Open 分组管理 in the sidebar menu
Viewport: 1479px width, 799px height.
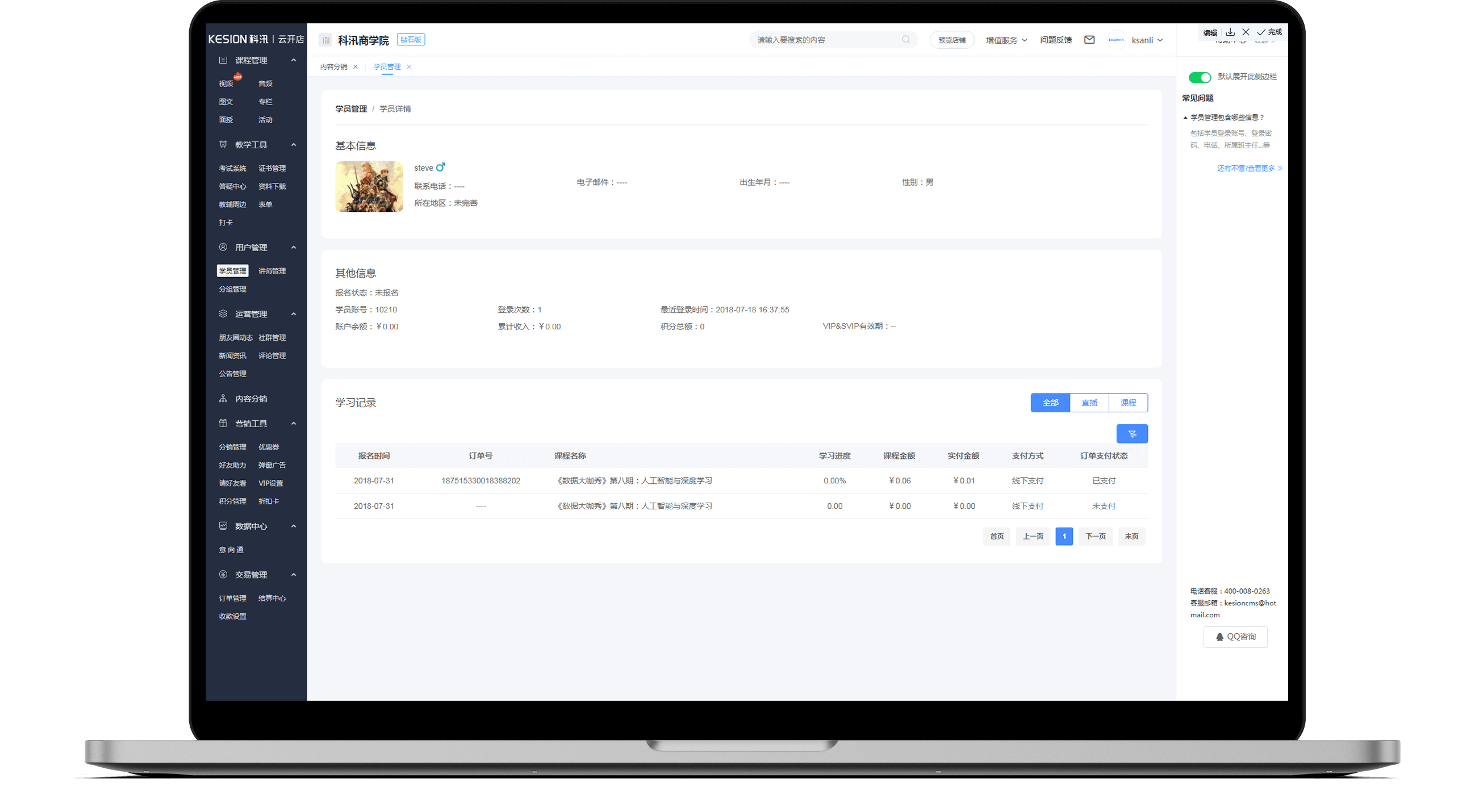point(232,288)
